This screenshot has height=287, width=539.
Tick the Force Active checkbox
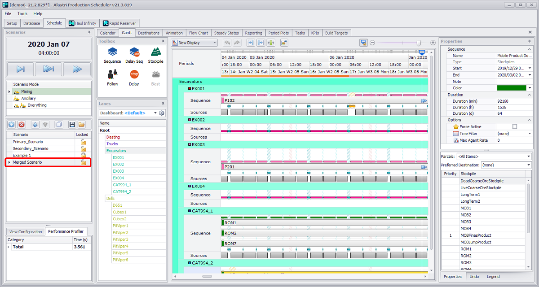coord(515,127)
